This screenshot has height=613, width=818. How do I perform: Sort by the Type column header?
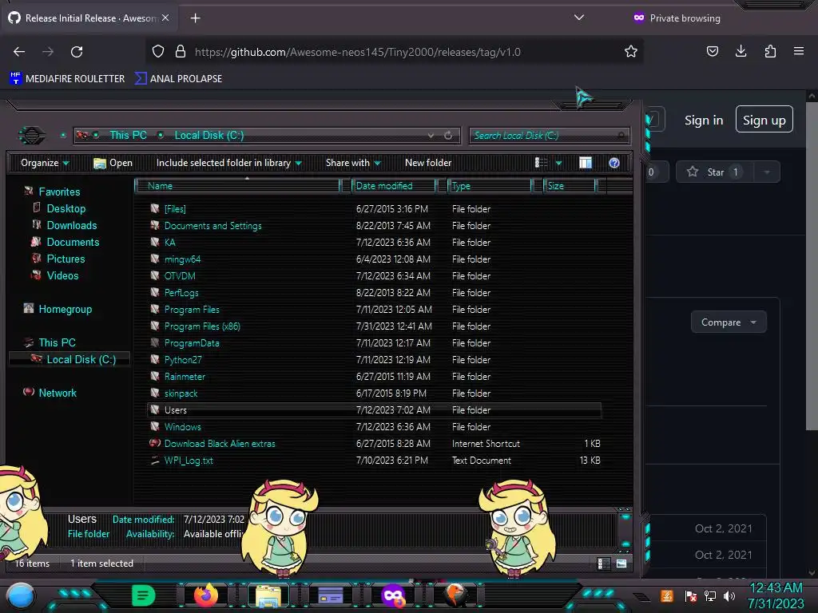point(490,185)
